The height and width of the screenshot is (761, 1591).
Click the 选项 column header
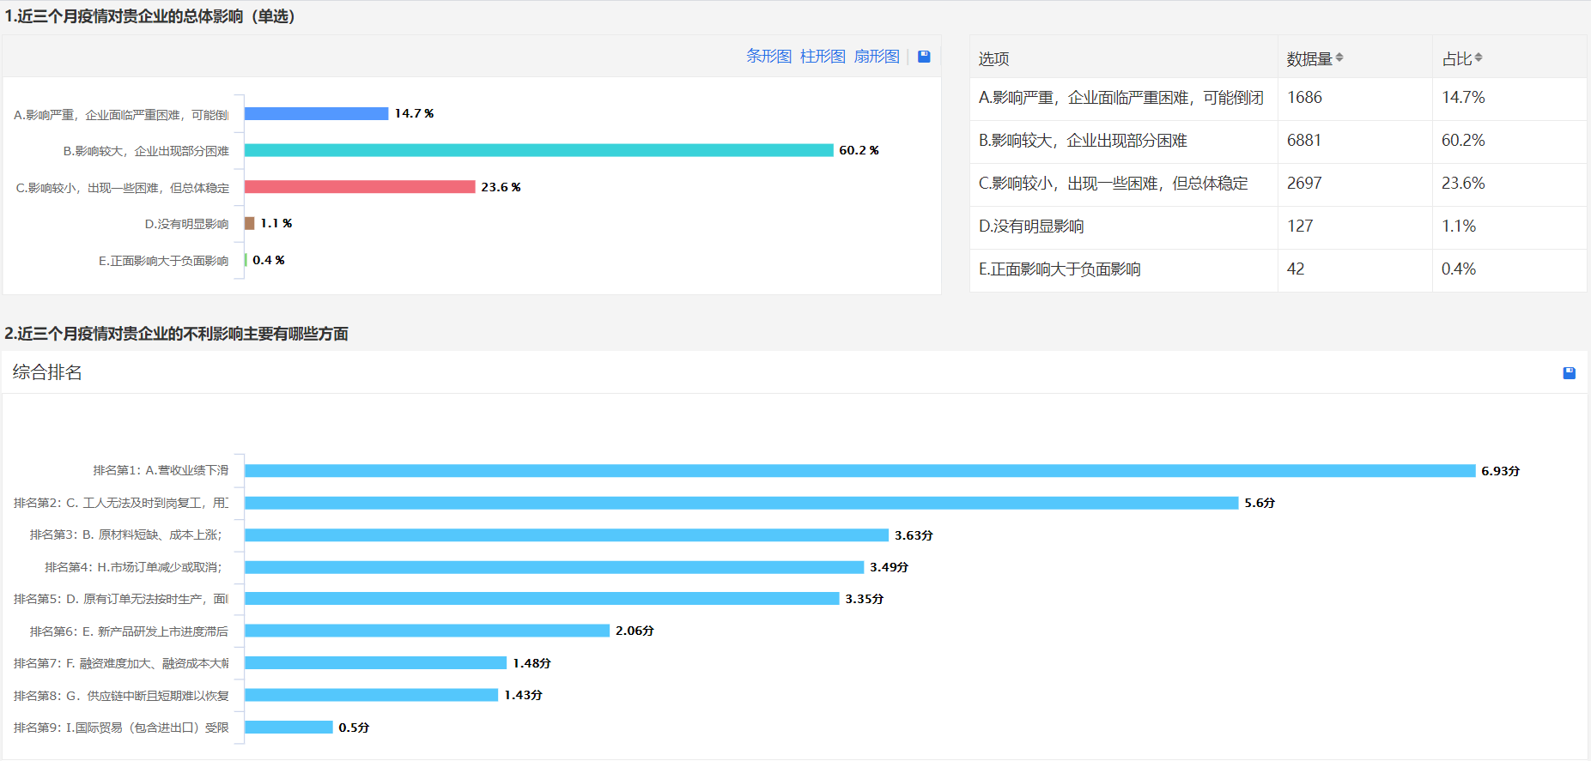tap(993, 58)
